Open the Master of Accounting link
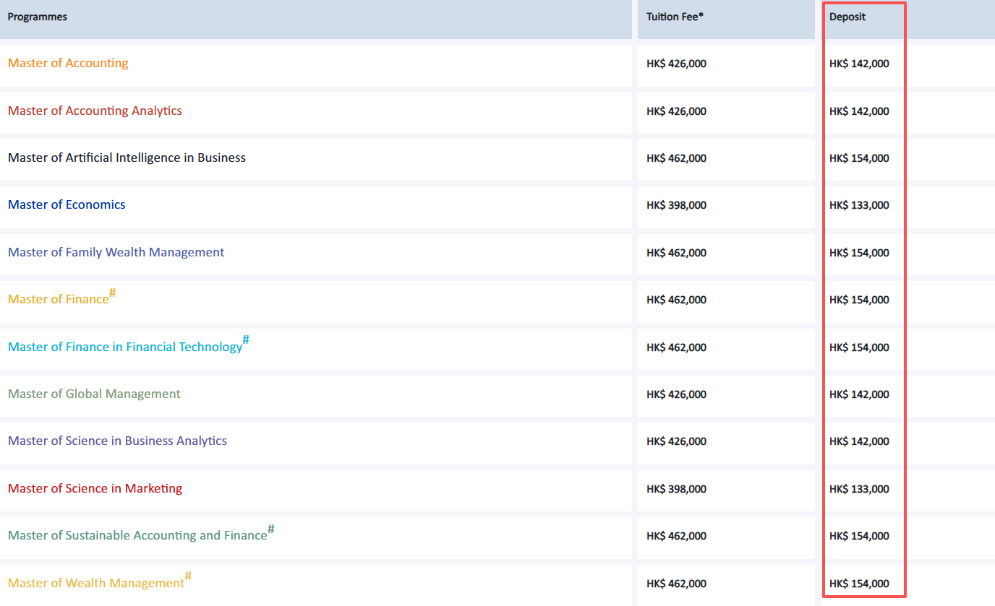 click(68, 64)
